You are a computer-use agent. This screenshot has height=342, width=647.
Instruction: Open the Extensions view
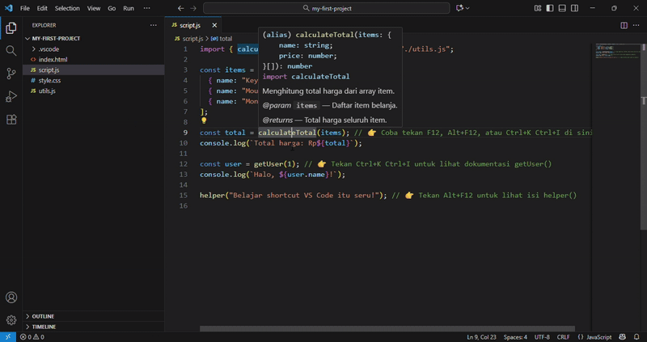pyautogui.click(x=11, y=120)
